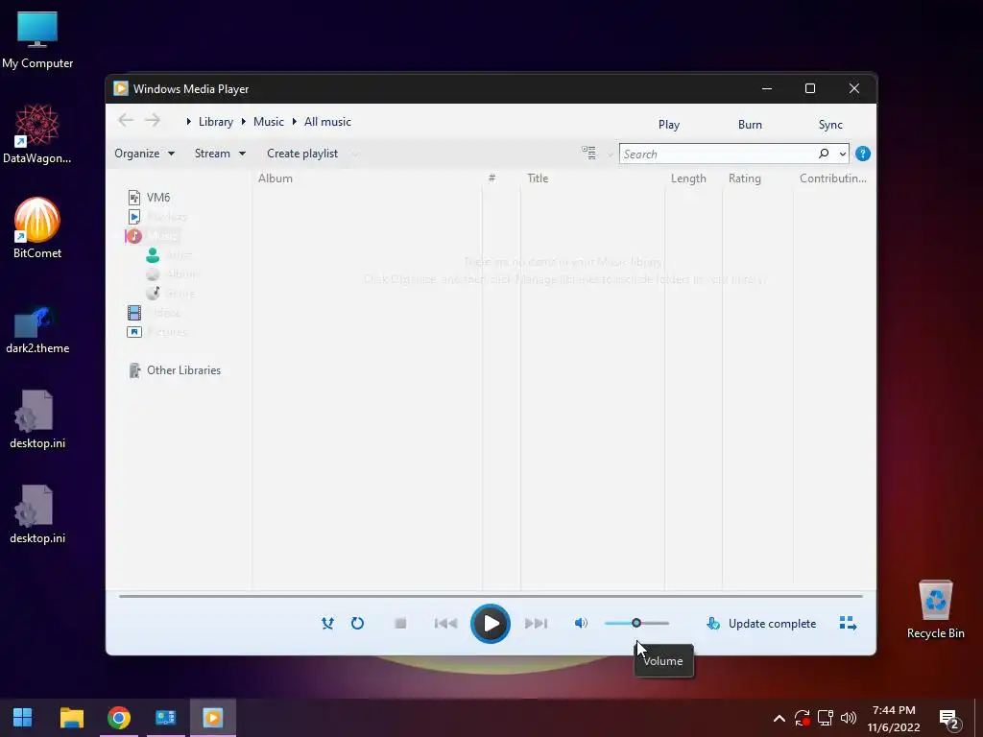Viewport: 983px width, 737px height.
Task: Expand view options dropdown arrow
Action: point(610,155)
